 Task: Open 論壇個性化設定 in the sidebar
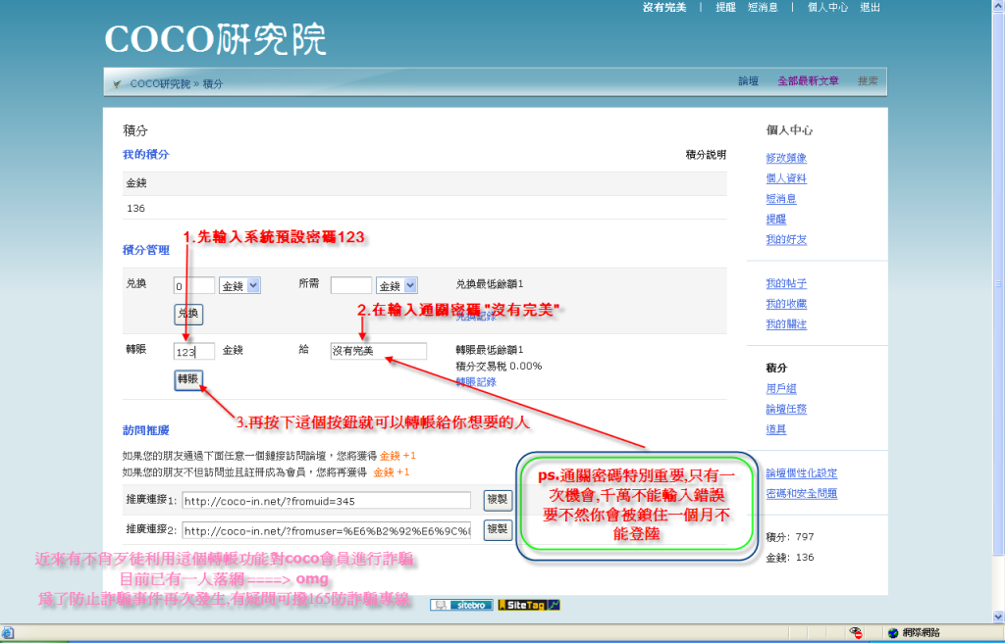802,474
